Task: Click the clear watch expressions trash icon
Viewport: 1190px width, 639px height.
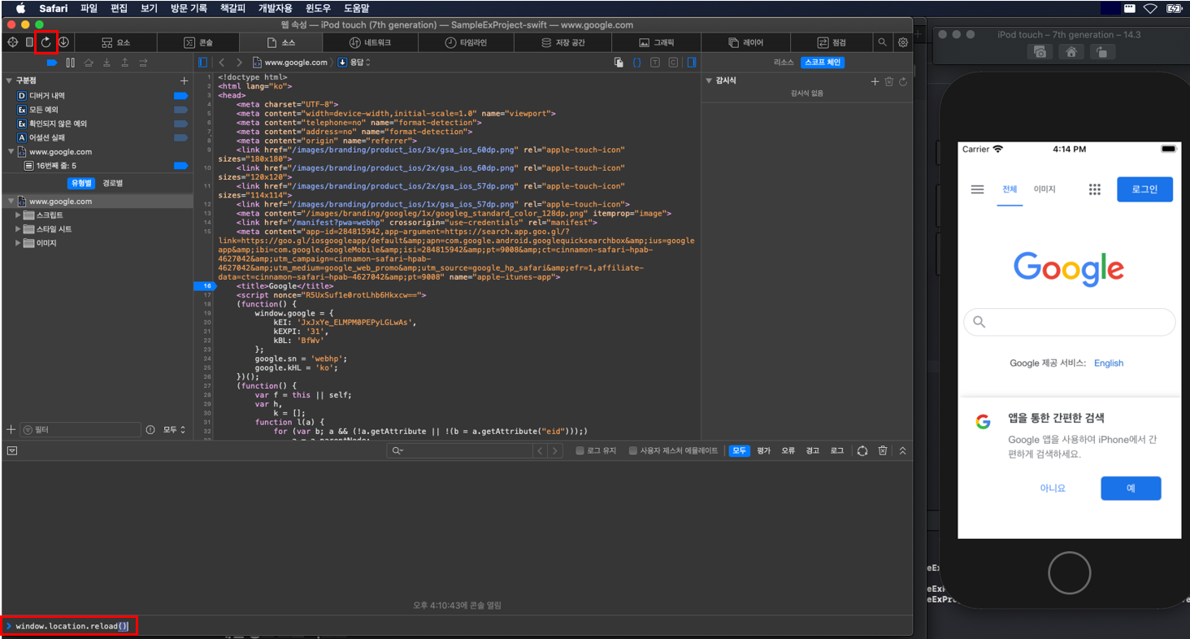Action: 889,81
